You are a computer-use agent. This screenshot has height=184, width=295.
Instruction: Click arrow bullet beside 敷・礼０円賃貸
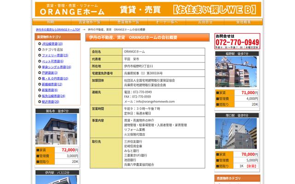coord(40,79)
